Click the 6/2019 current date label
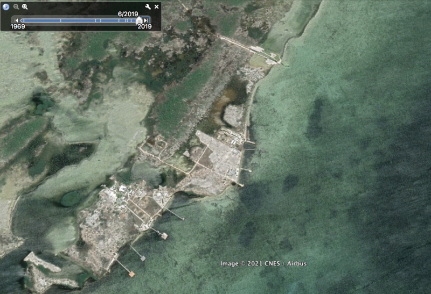The image size is (431, 294). [128, 14]
